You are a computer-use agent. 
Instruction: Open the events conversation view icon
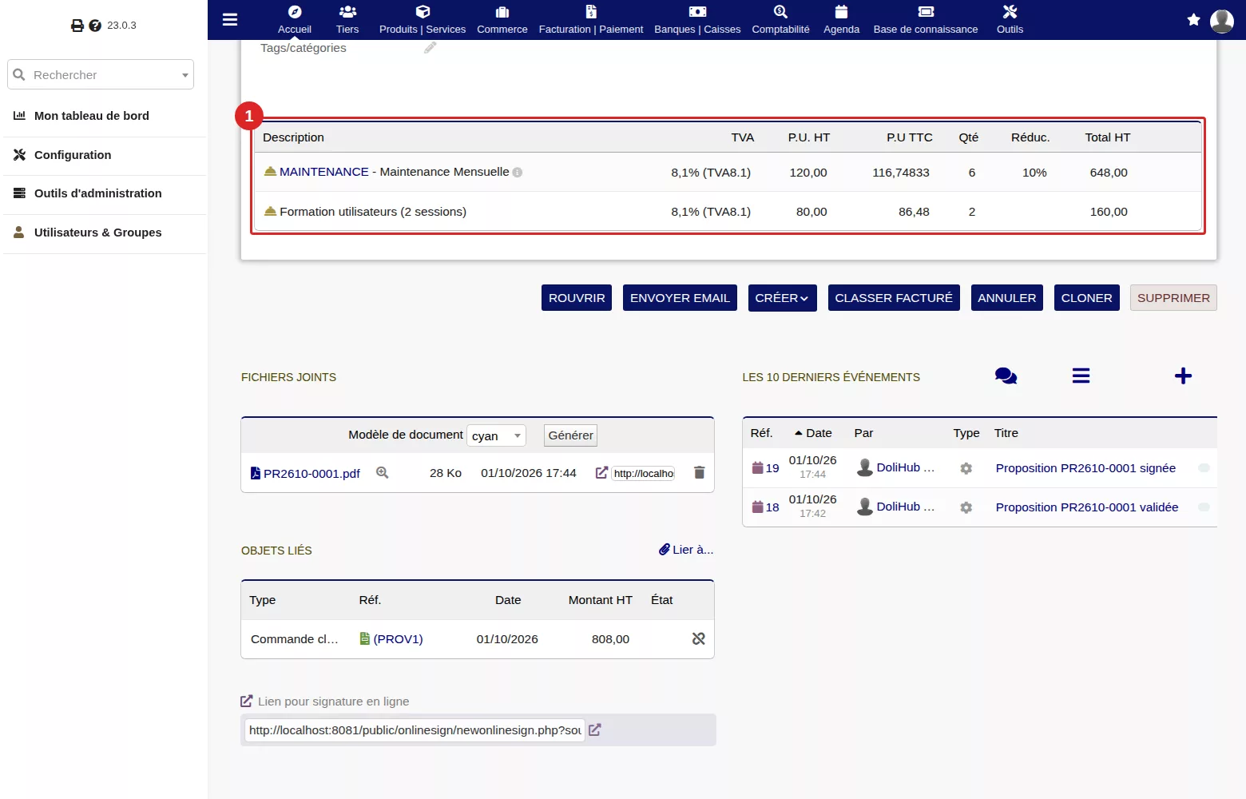click(1006, 376)
